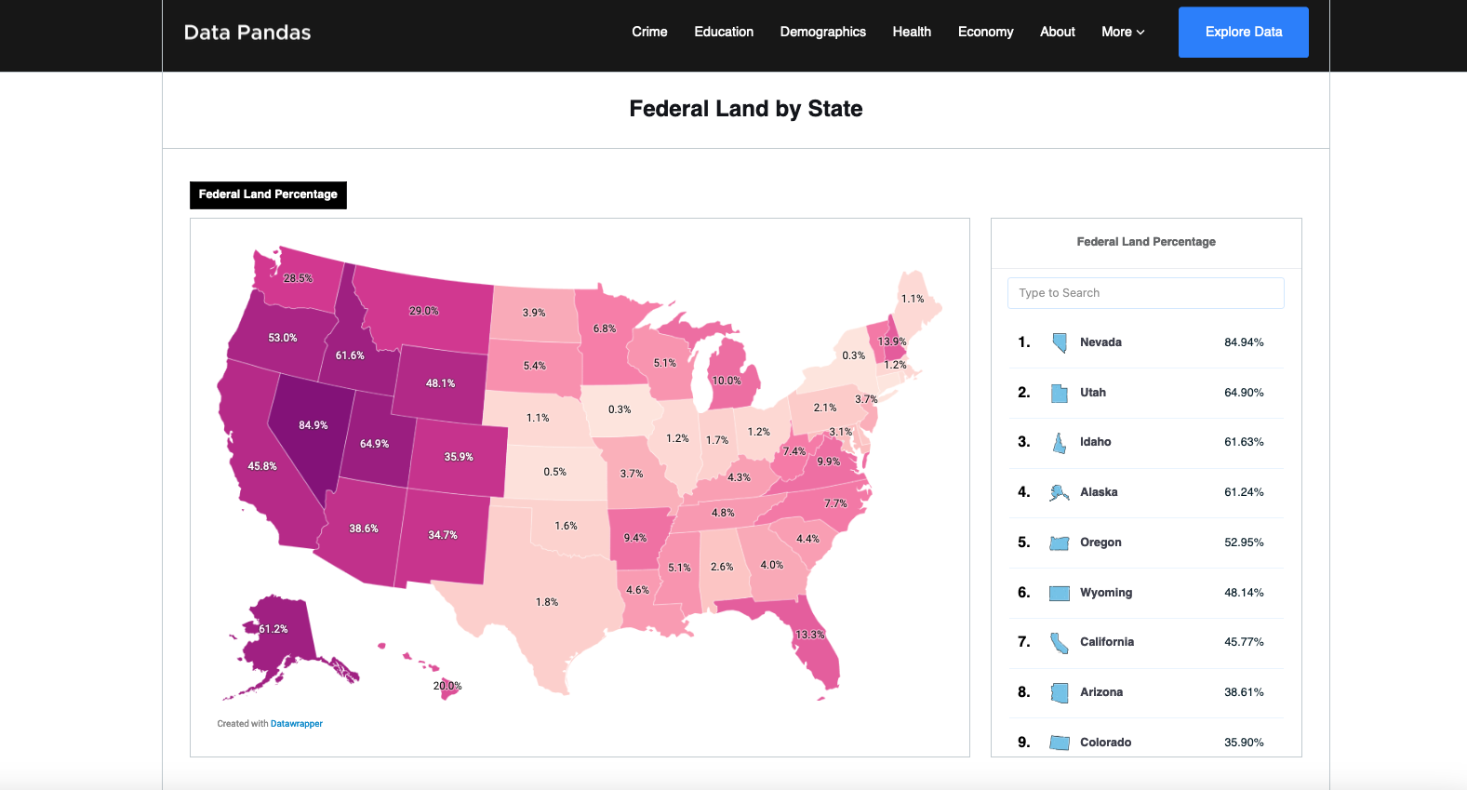Screen dimensions: 1467x790
Task: Select the Federal Land Percentage tab
Action: pos(268,194)
